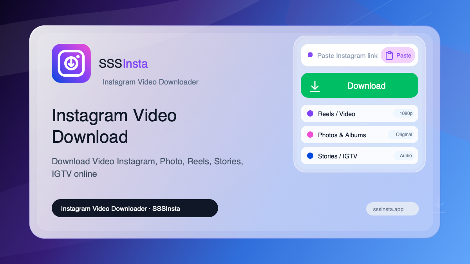470x264 pixels.
Task: Select the Photos & Albums option
Action: coord(360,135)
